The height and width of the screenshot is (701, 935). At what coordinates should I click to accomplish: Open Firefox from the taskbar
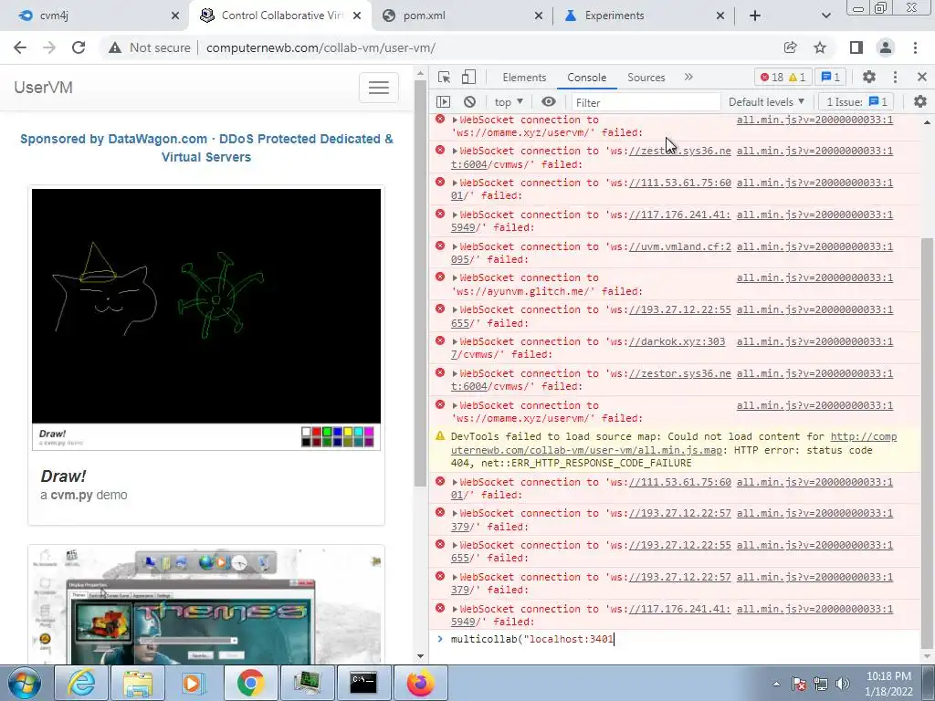click(420, 683)
